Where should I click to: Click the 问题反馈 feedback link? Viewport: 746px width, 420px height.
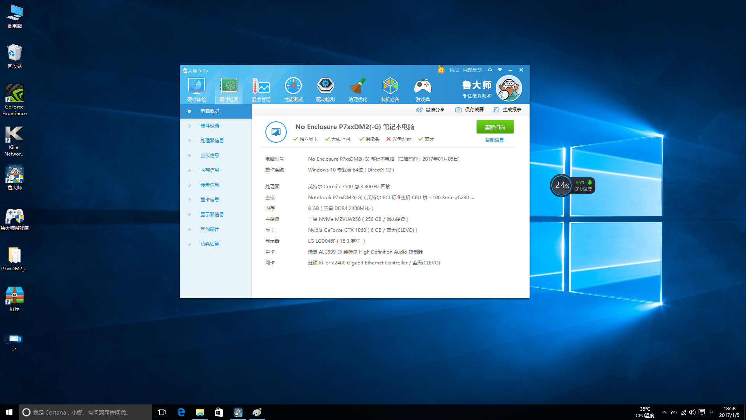click(x=472, y=70)
